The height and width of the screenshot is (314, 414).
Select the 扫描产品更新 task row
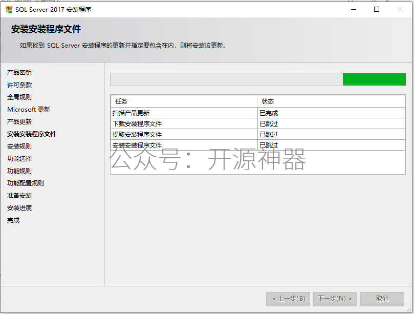click(258, 113)
